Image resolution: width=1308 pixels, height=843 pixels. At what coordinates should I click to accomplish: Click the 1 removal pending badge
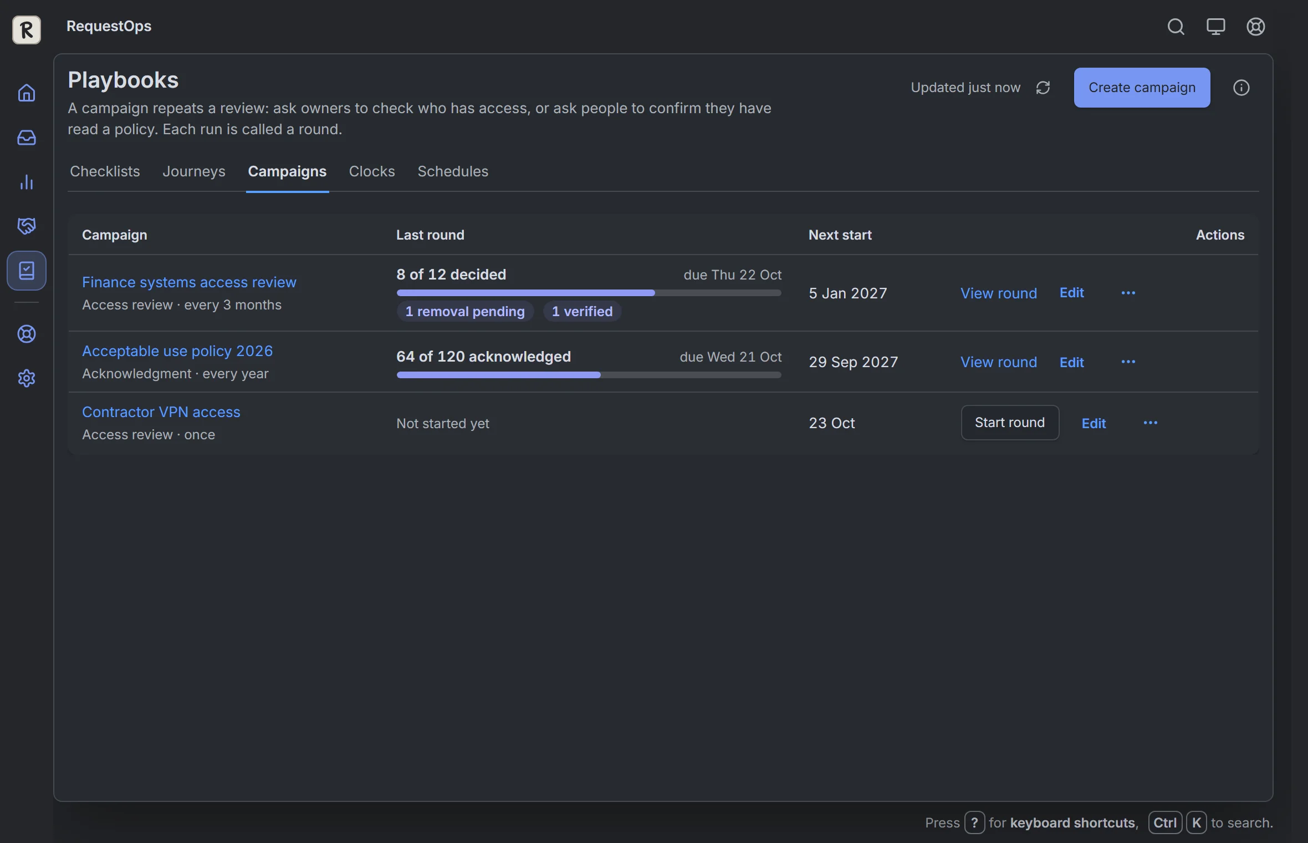click(x=465, y=311)
